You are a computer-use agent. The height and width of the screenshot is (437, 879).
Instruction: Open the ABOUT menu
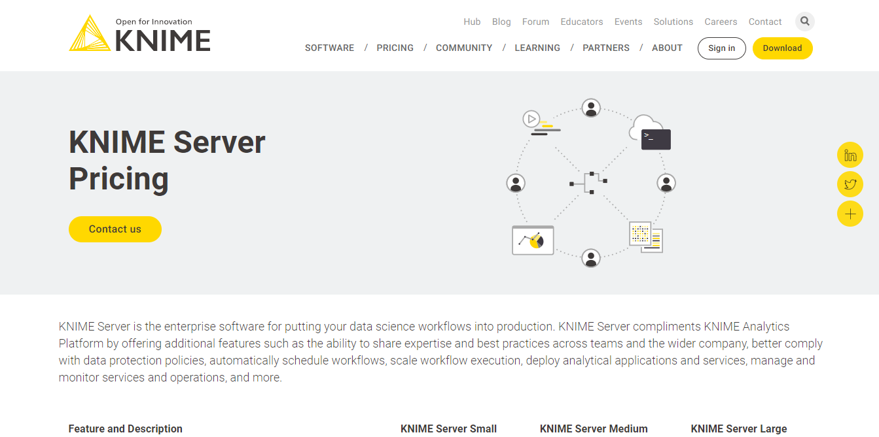[x=667, y=48]
